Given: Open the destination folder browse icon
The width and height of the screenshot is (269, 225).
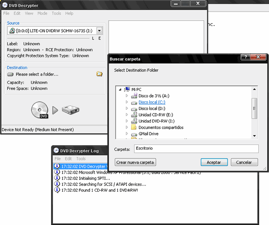Looking at the screenshot, I should [99, 74].
